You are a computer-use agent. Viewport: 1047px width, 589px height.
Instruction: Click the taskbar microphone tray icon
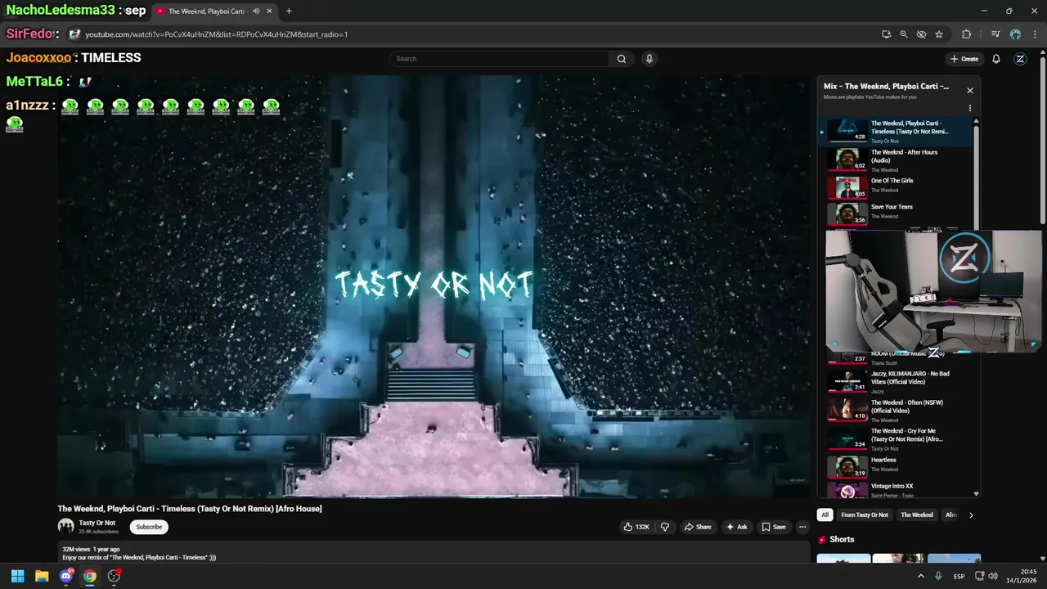(x=938, y=576)
